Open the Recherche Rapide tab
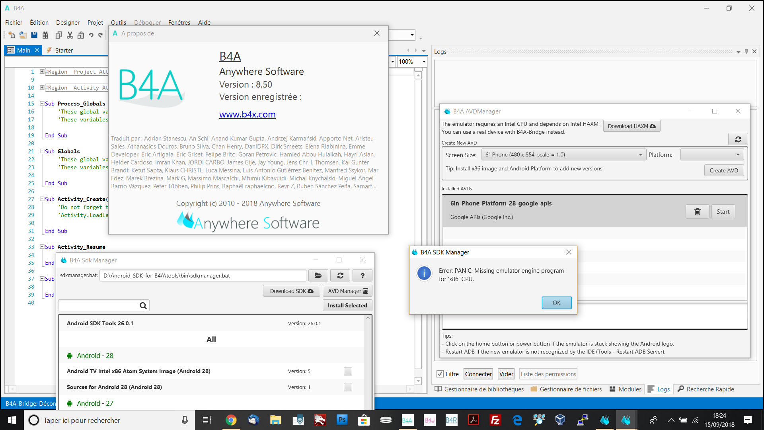This screenshot has width=764, height=430. point(706,389)
